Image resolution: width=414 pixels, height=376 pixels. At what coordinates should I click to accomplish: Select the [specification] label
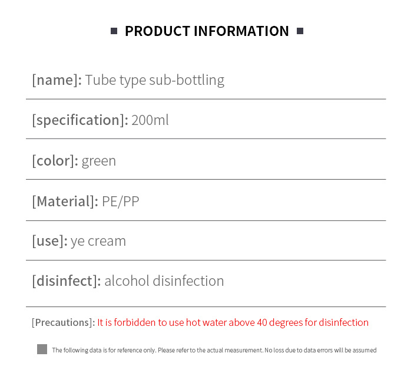pyautogui.click(x=80, y=120)
